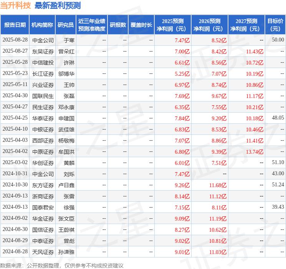This screenshot has width=286, height=269.
Task: Click 中泰证券 institution cell
Action: [x=43, y=241]
